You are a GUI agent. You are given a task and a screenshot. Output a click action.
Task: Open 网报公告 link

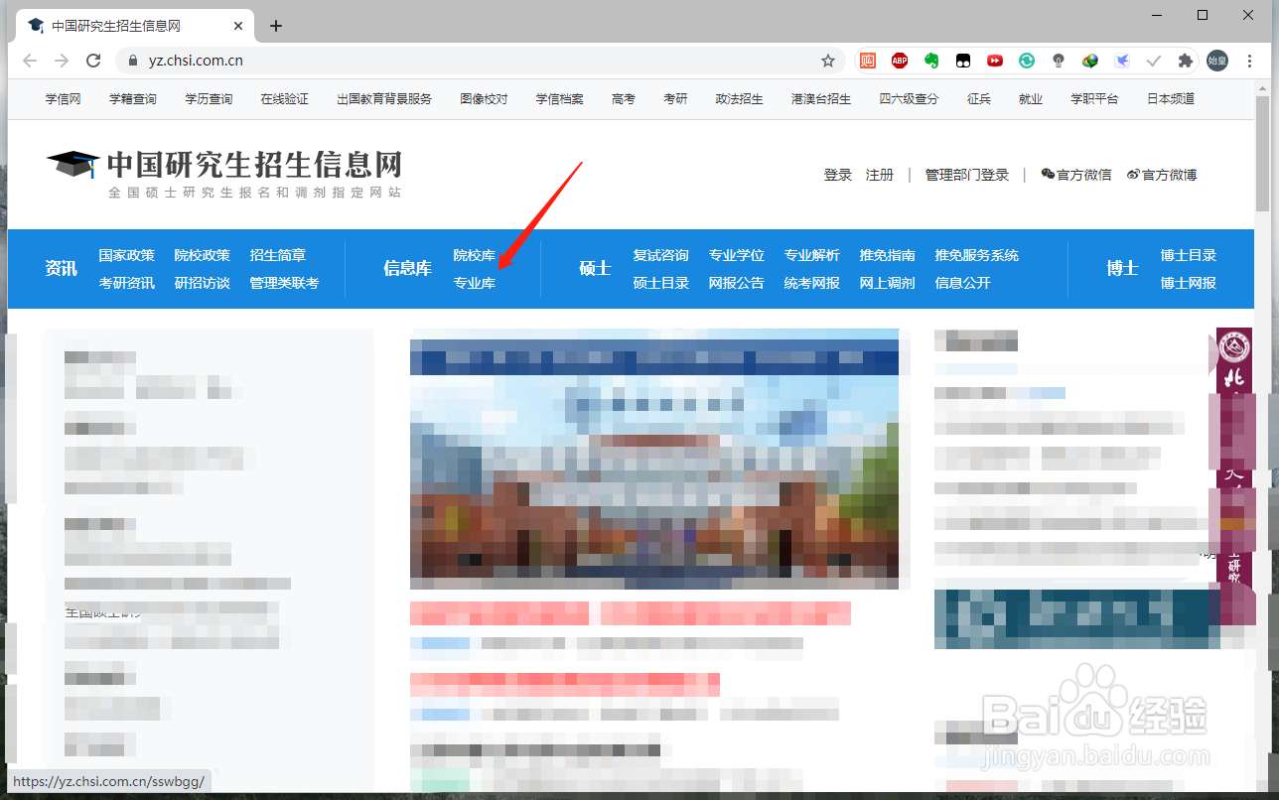coord(737,283)
